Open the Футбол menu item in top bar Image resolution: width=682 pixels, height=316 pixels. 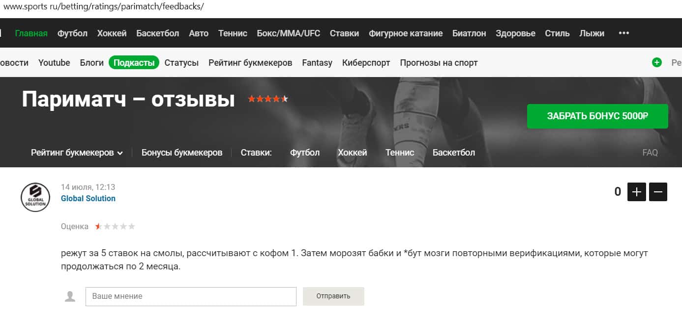point(72,33)
